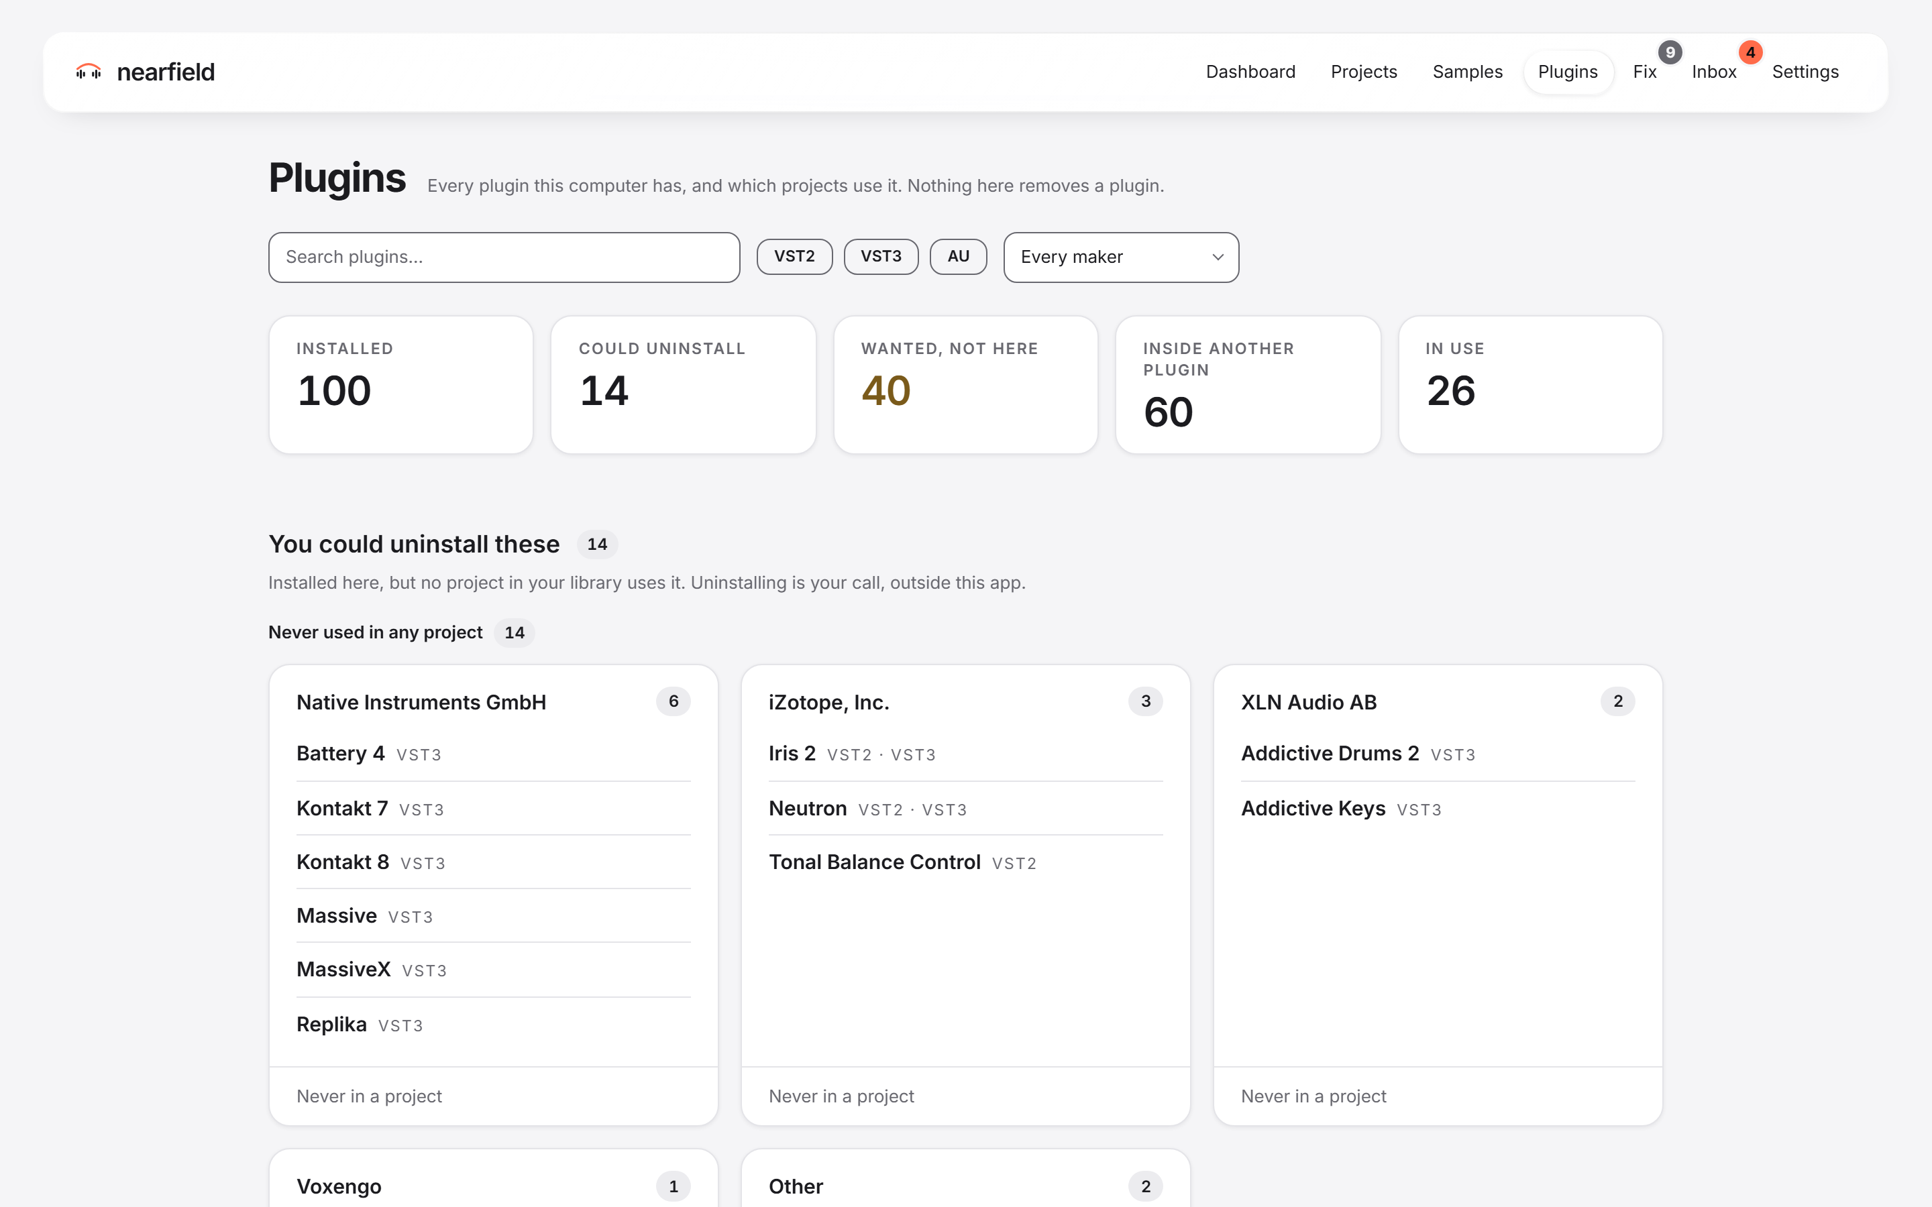Click the Wanted, Not Here 40 card
Screen dimensions: 1932x1207
point(965,385)
